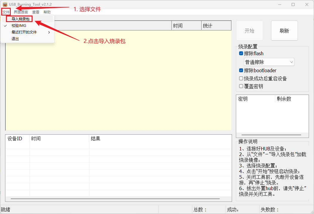Enable the 覆盖密钥 checkbox
Image resolution: width=314 pixels, height=214 pixels.
pyautogui.click(x=241, y=86)
